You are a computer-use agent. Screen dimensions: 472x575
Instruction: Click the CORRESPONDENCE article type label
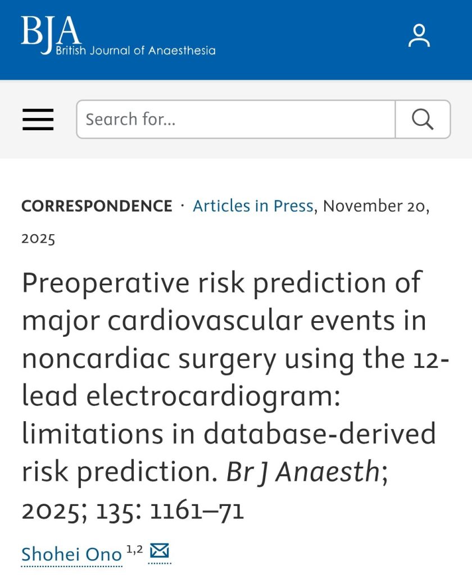97,206
